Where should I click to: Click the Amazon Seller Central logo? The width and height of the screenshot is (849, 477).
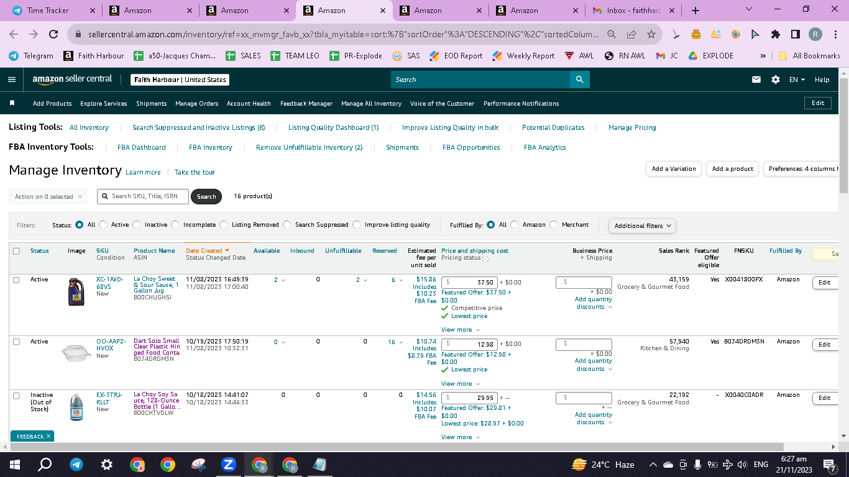(72, 79)
